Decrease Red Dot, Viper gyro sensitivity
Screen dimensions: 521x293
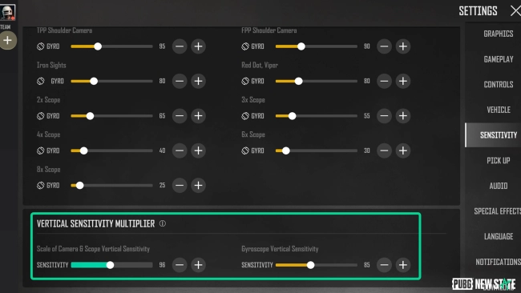(x=384, y=81)
